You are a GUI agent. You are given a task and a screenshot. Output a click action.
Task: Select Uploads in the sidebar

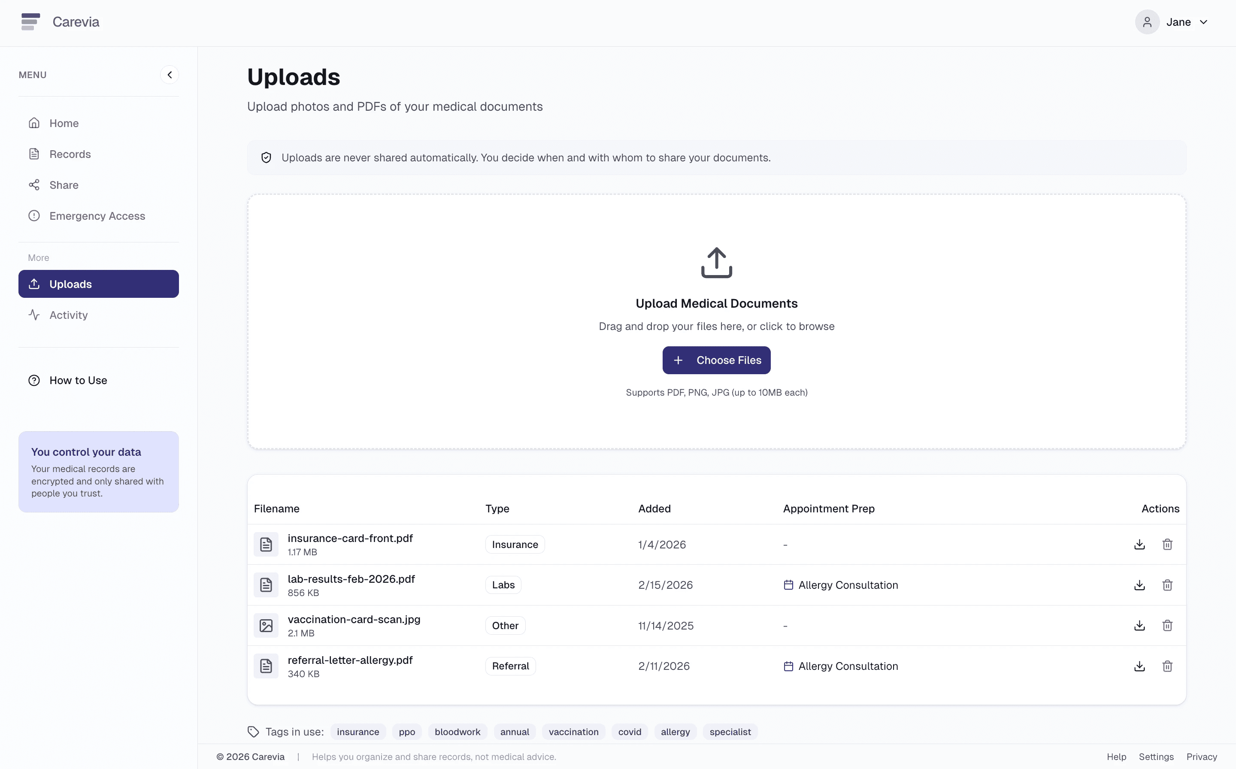pos(99,284)
